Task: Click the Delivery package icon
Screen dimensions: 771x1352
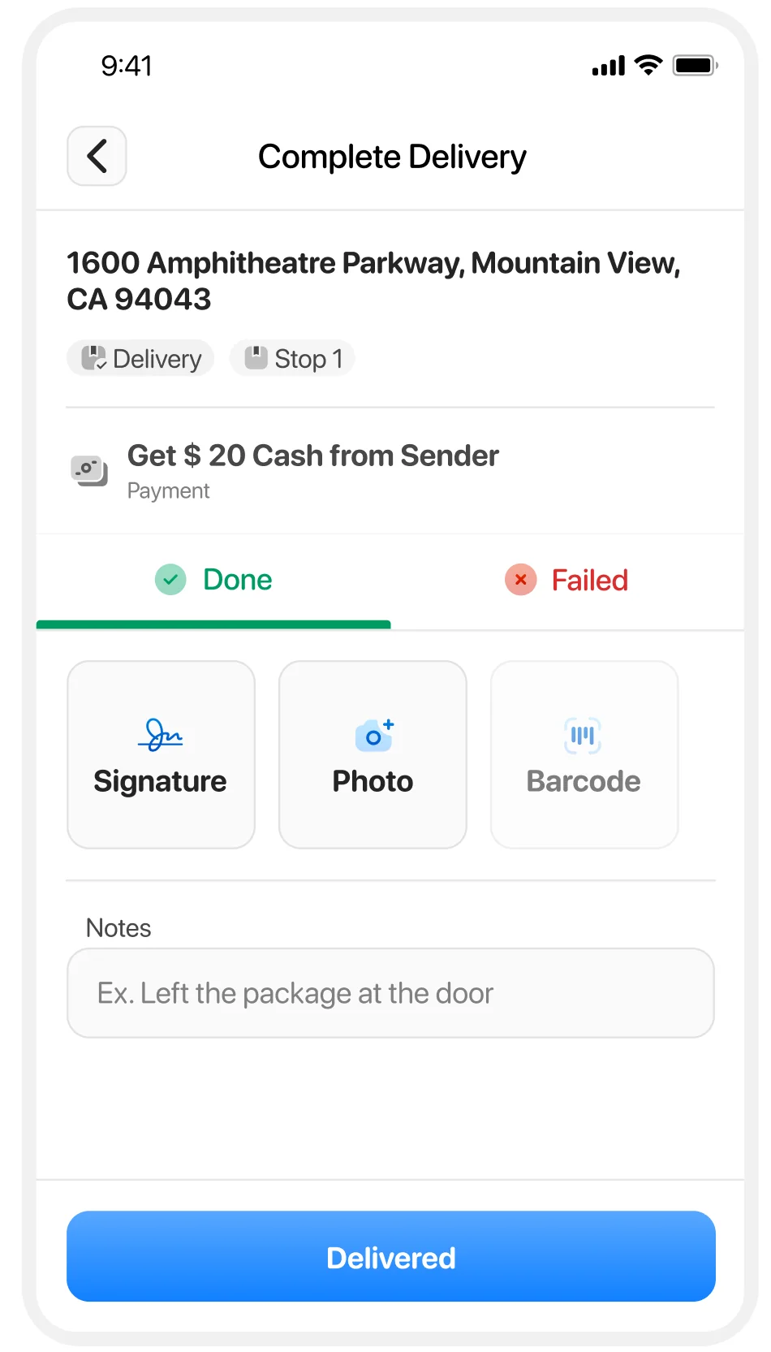Action: [94, 358]
